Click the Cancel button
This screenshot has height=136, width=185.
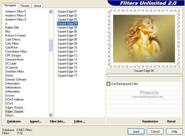155,131
